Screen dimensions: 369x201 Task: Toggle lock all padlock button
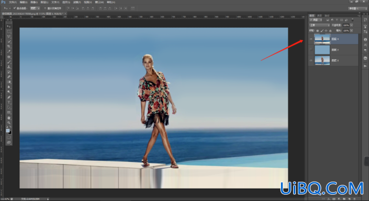[x=330, y=31]
